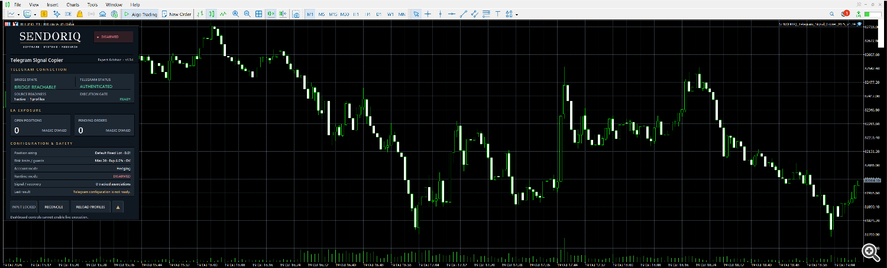This screenshot has width=887, height=268.
Task: Open the VPS cloud icon
Action: [x=103, y=14]
